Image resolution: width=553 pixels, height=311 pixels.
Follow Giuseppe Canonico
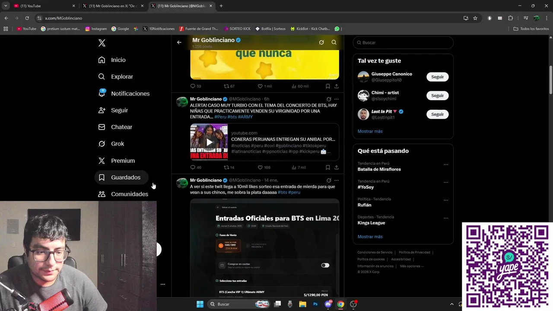coord(437,77)
